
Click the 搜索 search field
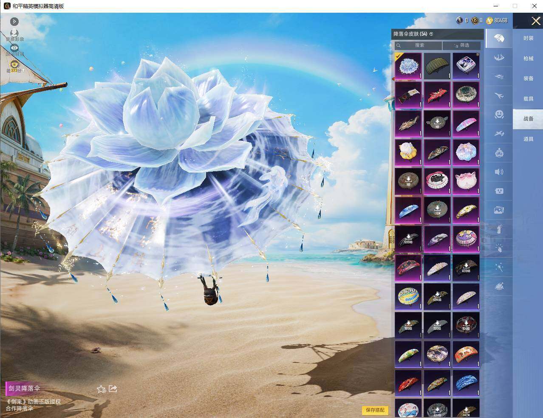pos(418,45)
